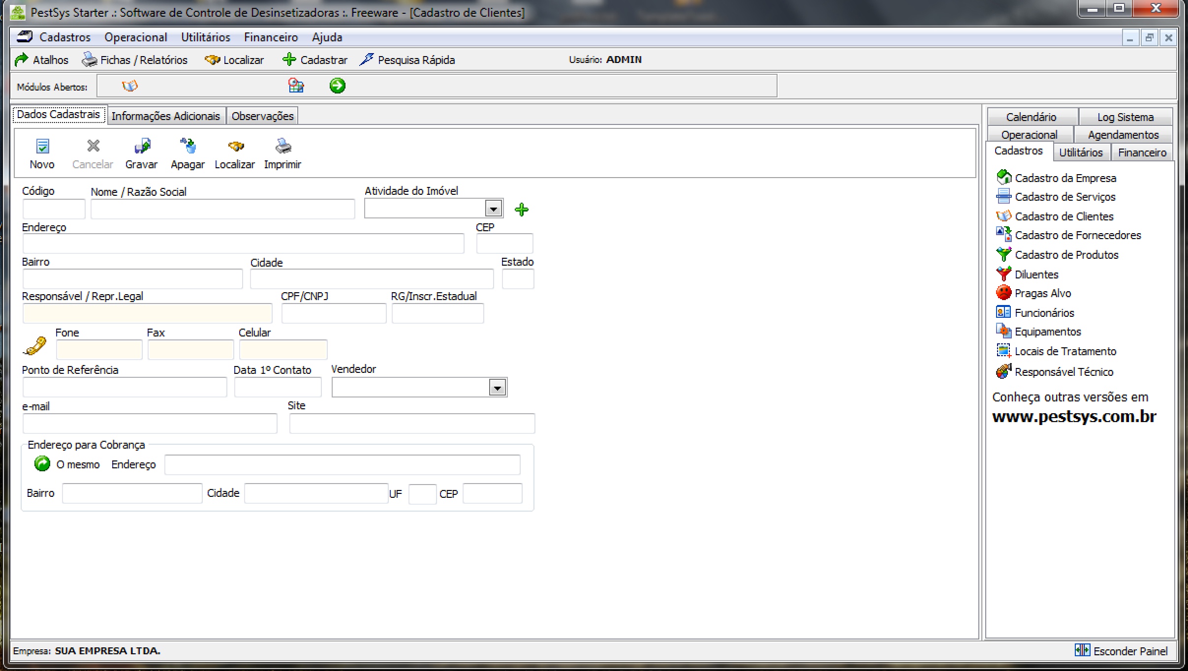Click the Imprimir printer icon

(x=283, y=146)
